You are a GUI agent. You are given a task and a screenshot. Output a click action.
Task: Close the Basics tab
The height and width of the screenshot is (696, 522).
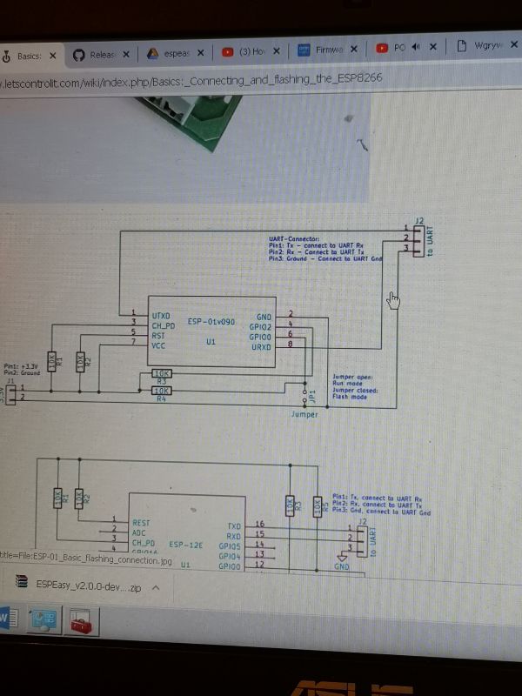52,56
